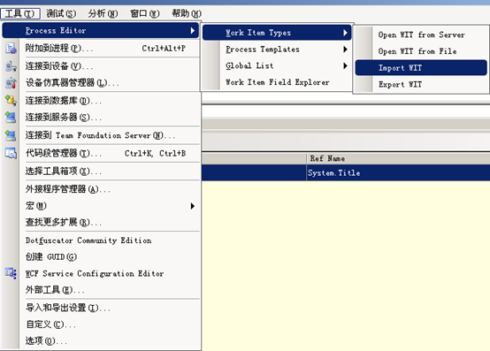Open the 测试(S) menu
The height and width of the screenshot is (351, 490).
61,13
